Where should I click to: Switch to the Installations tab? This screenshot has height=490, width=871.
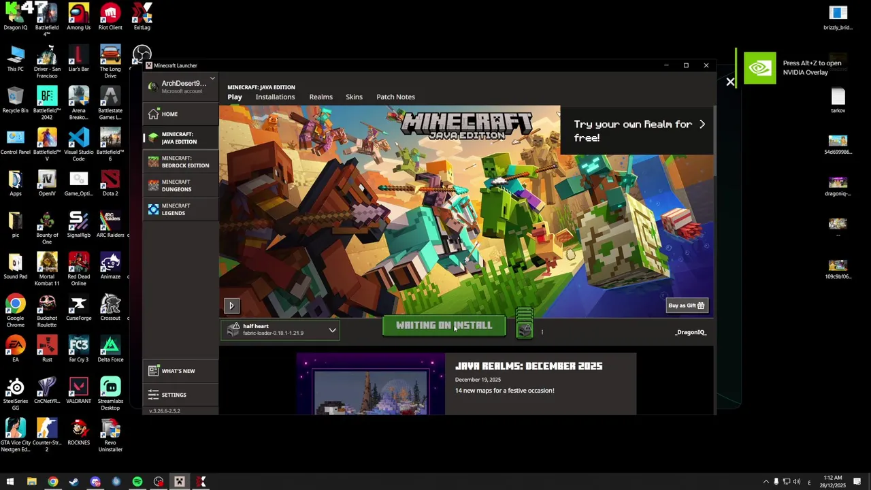click(x=275, y=97)
